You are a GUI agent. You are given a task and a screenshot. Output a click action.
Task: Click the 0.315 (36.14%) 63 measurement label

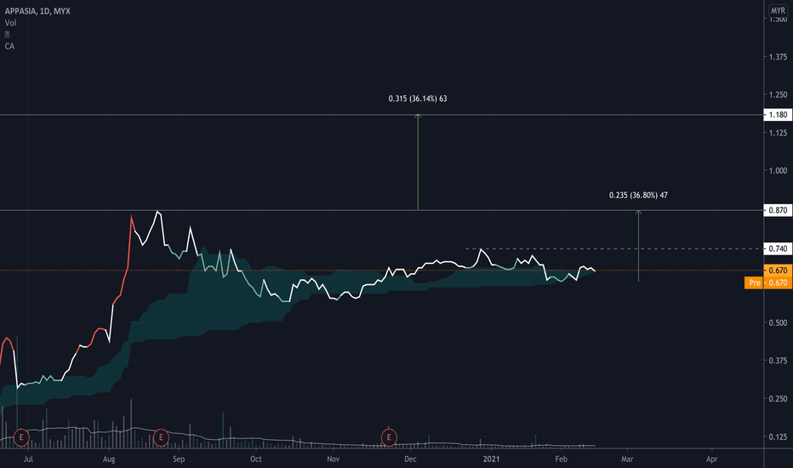(x=418, y=99)
